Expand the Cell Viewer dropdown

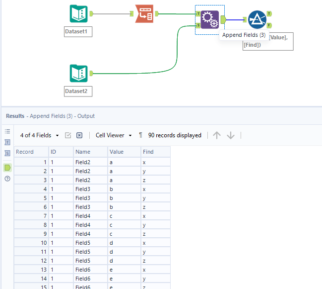tap(114, 135)
